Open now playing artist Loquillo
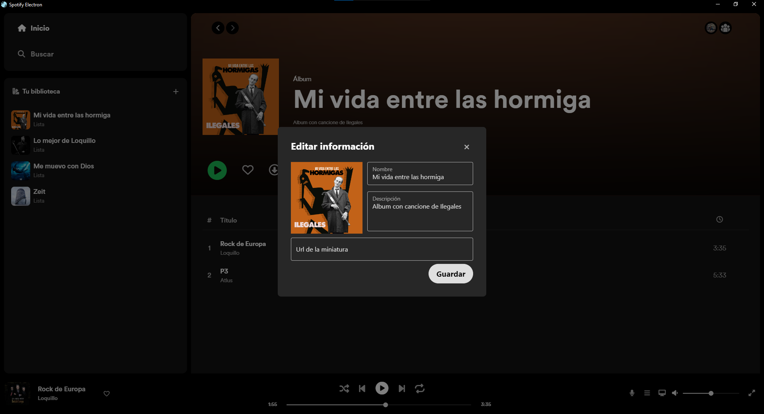 tap(48, 398)
